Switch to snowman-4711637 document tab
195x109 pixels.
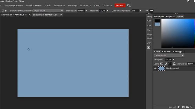14,15
